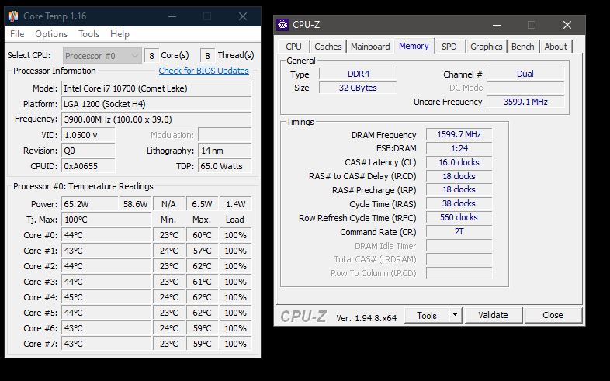Open the File menu in Core Temp

pyautogui.click(x=17, y=34)
